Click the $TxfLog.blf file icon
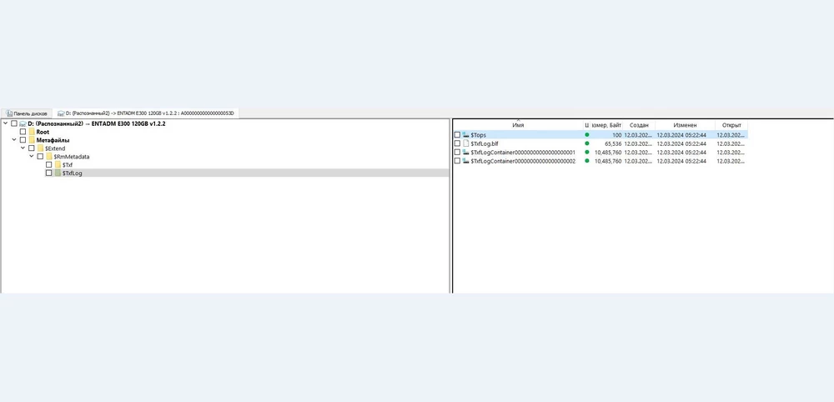 point(465,143)
